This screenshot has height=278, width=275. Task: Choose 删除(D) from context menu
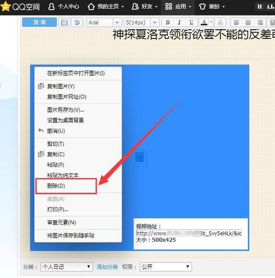pos(78,186)
